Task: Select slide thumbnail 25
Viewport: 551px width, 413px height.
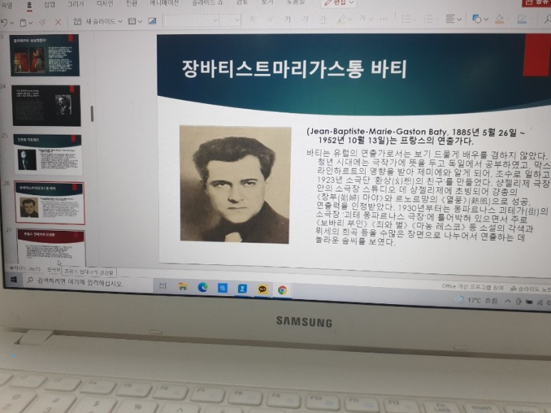Action: point(48,154)
